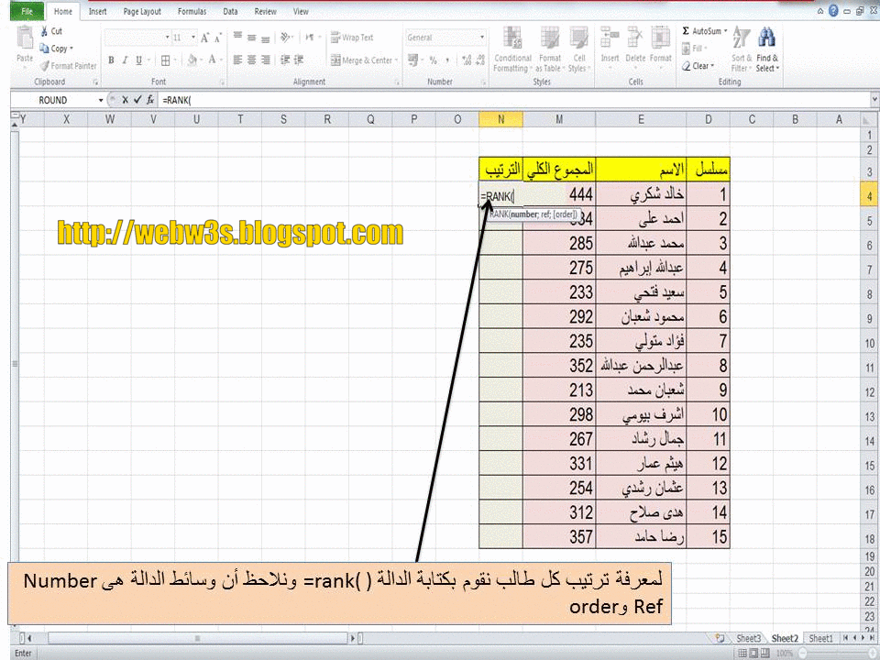Switch to the Formulas tab

coord(192,11)
